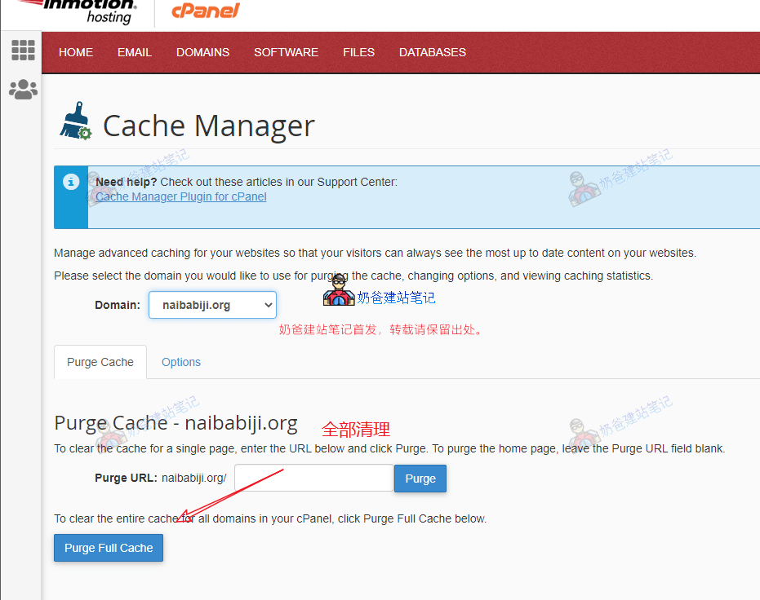Click the info icon in help box
The width and height of the screenshot is (760, 600).
71,181
